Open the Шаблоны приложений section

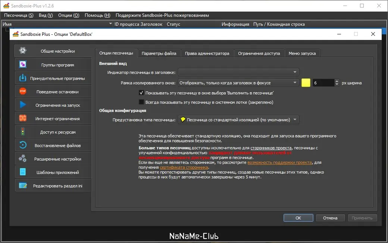click(x=53, y=172)
